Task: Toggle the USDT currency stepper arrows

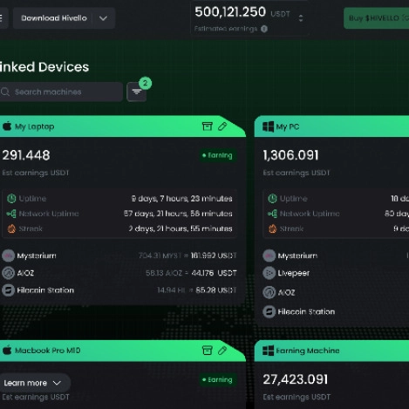Action: tap(301, 18)
